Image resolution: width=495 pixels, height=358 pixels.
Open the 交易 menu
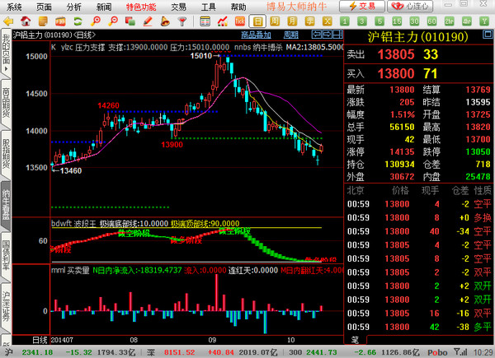[x=179, y=7]
